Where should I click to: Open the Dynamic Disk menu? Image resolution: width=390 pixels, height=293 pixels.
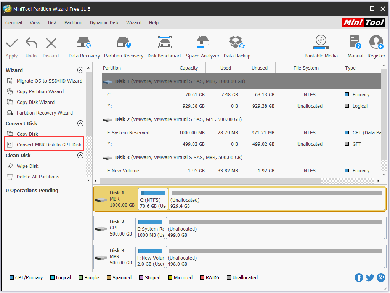click(x=104, y=22)
